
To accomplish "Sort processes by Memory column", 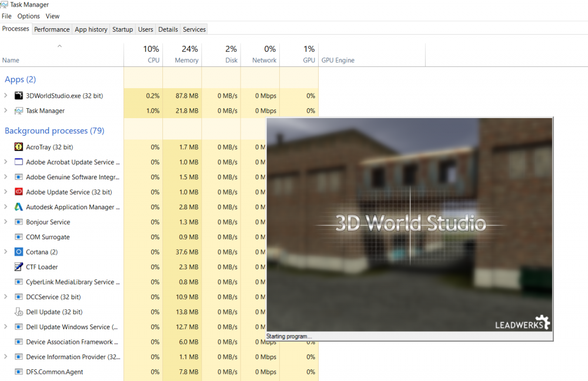I will click(x=186, y=60).
